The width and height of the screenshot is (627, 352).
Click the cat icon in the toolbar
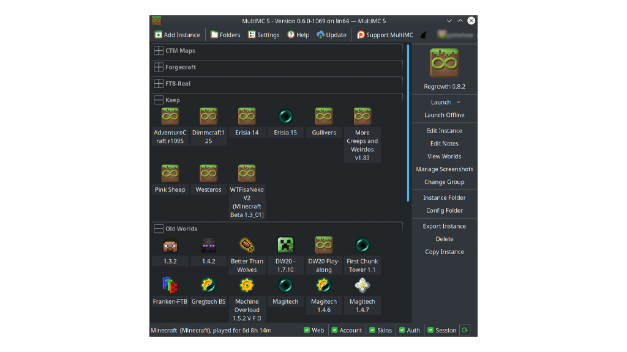(x=424, y=35)
